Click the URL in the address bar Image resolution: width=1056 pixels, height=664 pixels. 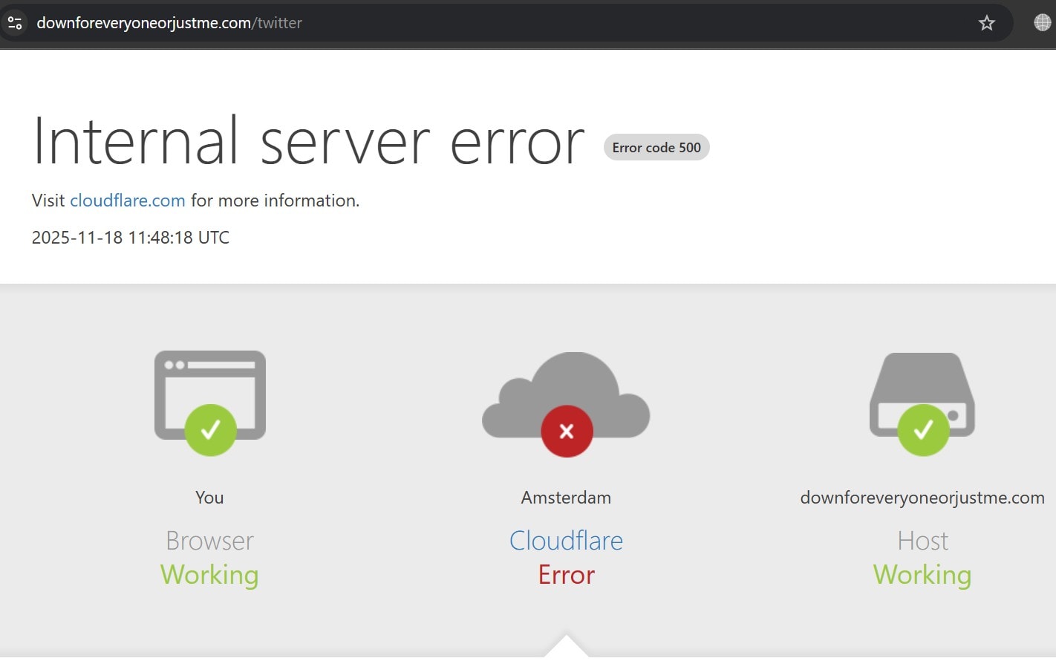click(x=171, y=23)
